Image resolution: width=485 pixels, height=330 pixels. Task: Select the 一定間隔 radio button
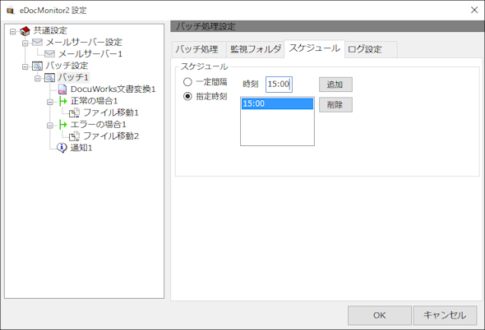click(187, 82)
